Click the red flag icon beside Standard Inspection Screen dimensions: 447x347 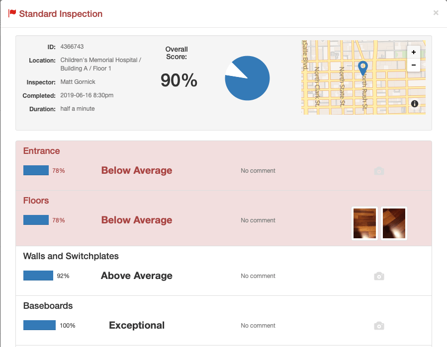tap(12, 13)
